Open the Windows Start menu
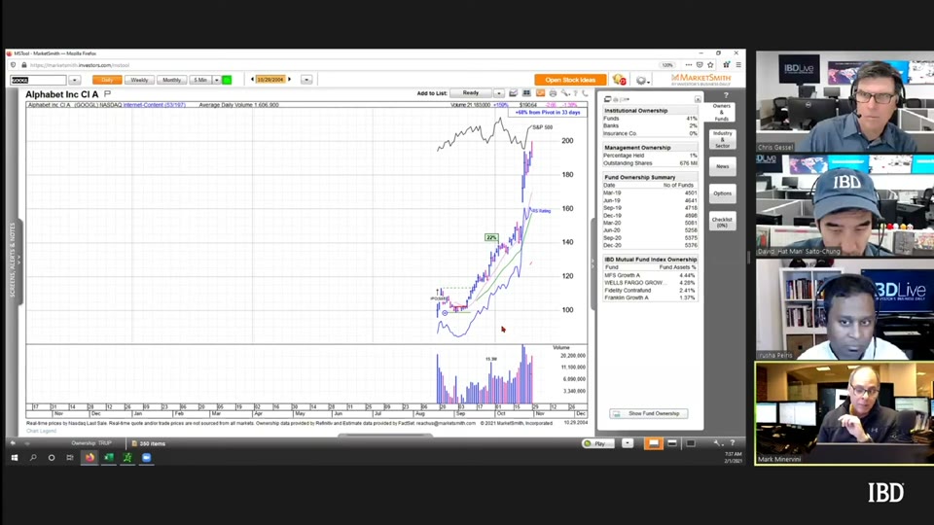Image resolution: width=934 pixels, height=525 pixels. tap(15, 457)
